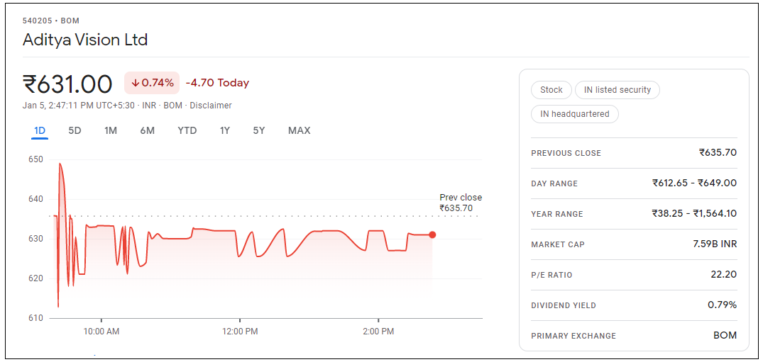
Task: Select the 1D chart range tab
Action: click(x=40, y=131)
